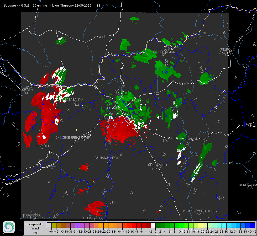This screenshot has width=257, height=236.
Task: Select the KECSKEMET city label
Action: point(158,165)
